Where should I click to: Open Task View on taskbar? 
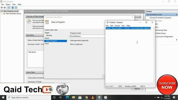point(61,97)
